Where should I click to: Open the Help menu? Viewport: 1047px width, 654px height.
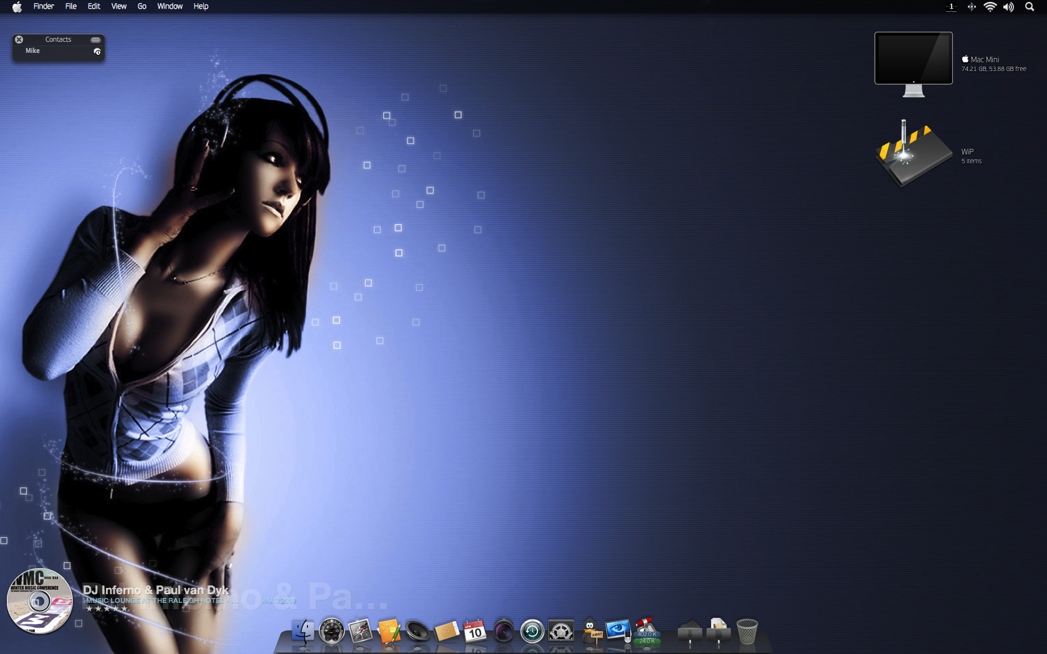[x=201, y=6]
